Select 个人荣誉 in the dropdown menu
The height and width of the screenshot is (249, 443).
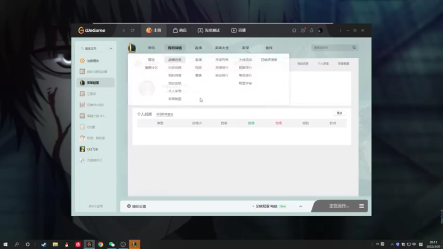point(175,91)
